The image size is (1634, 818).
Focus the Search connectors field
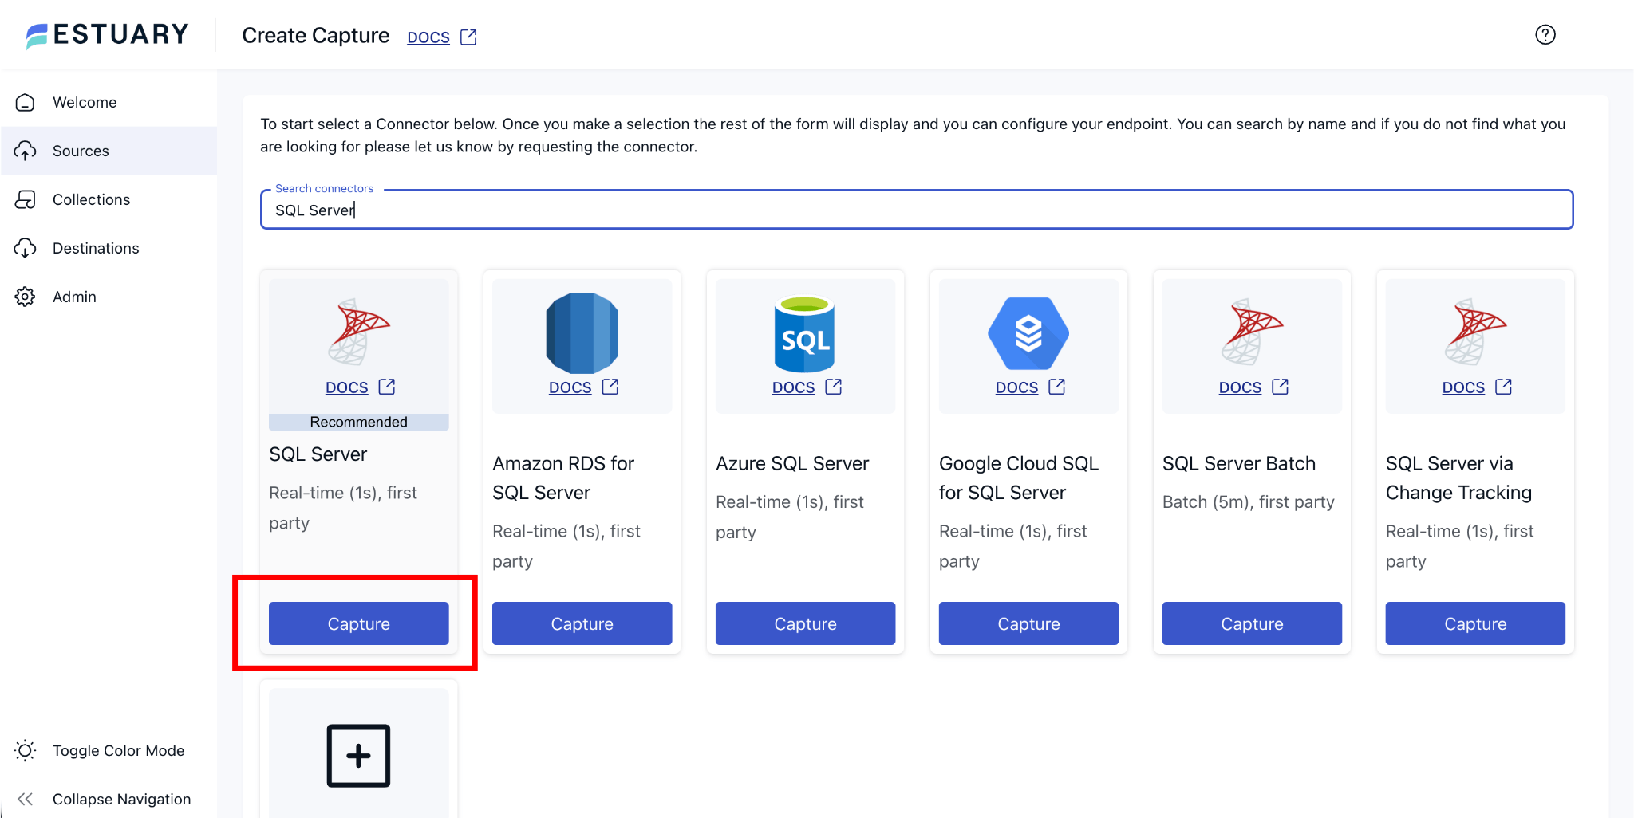click(x=917, y=210)
